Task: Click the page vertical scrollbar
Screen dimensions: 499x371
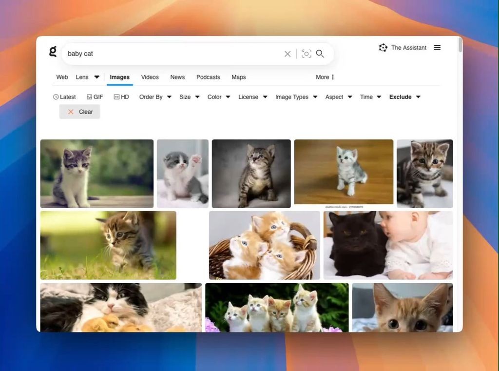Action: tap(460, 44)
